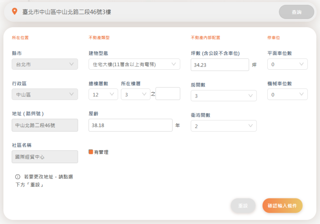Click the orange location pin icon
This screenshot has height=224, width=320.
coord(14,11)
